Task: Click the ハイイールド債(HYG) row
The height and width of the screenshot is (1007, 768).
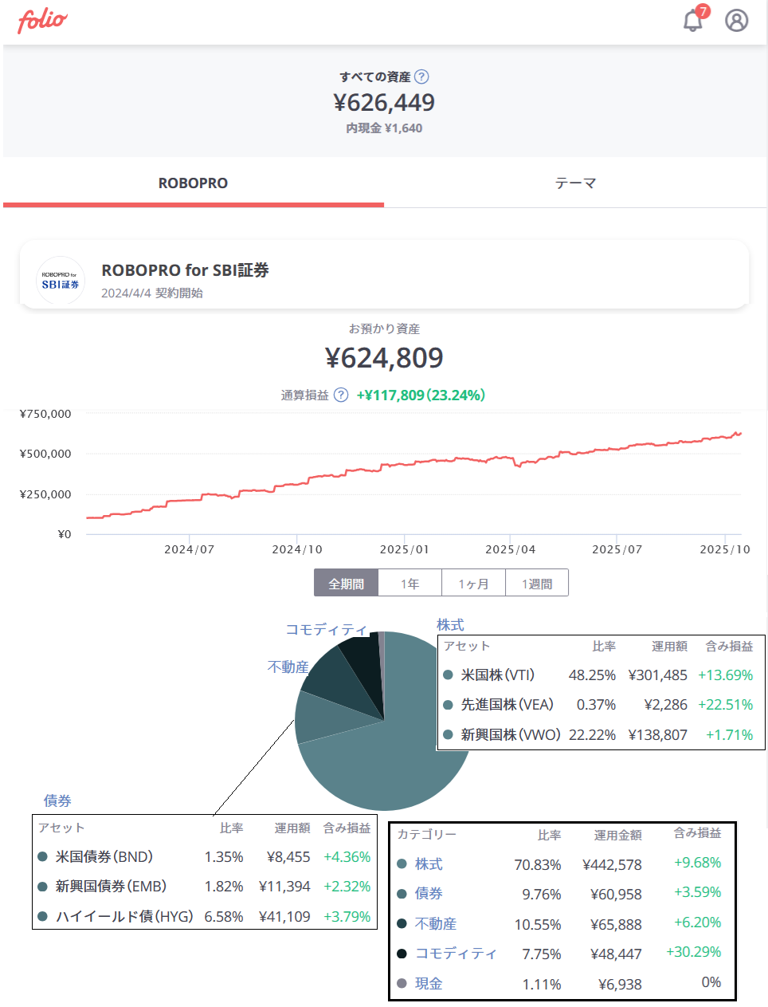Action: point(205,916)
